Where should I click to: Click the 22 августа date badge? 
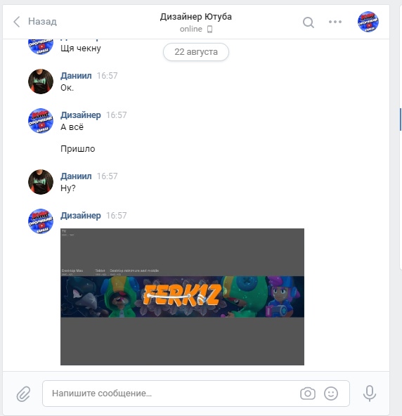pos(196,52)
